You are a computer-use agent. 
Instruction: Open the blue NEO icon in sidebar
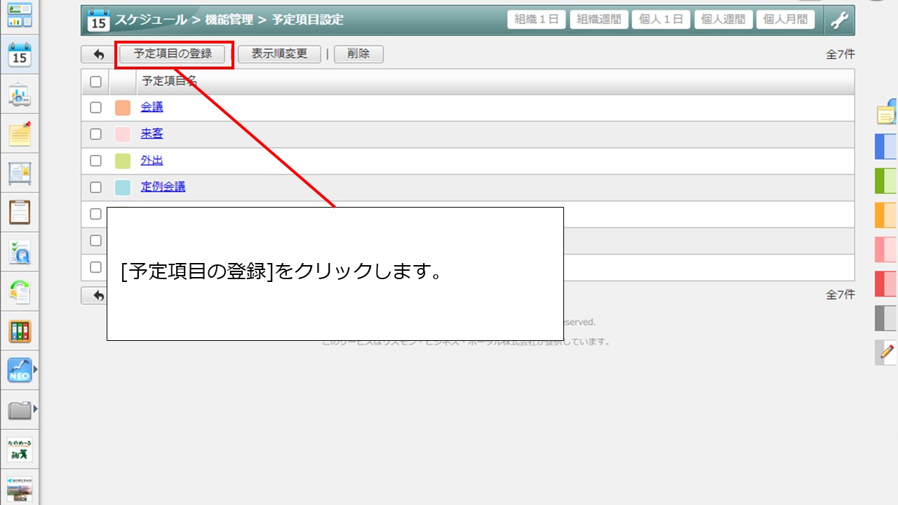20,370
